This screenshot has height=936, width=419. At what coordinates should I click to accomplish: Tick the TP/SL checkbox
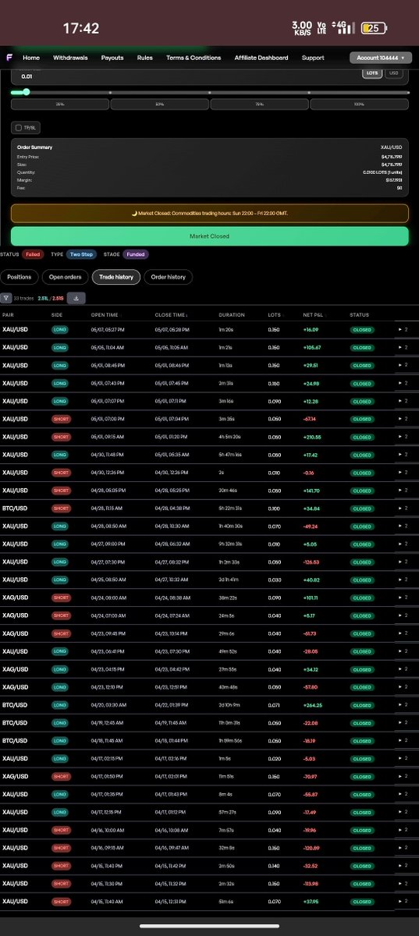point(18,127)
